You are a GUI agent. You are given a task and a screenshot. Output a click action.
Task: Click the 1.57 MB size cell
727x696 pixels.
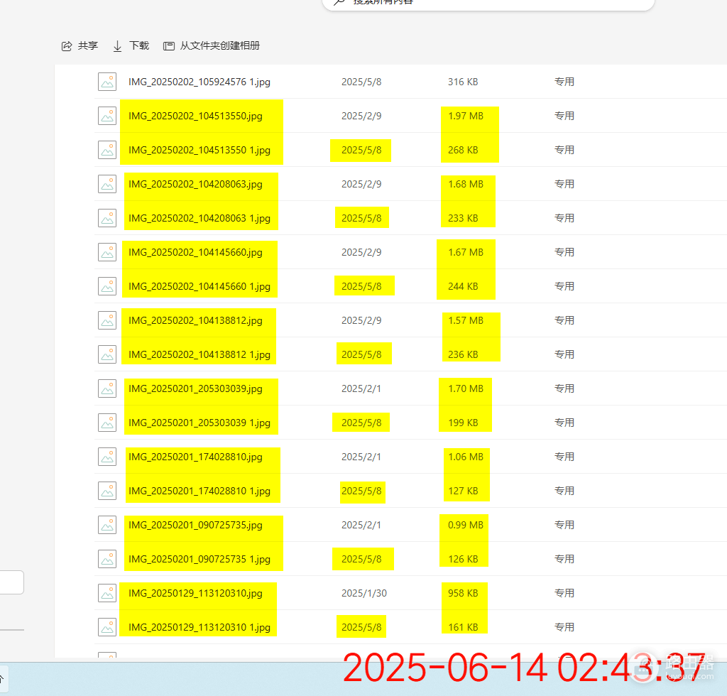pyautogui.click(x=466, y=320)
